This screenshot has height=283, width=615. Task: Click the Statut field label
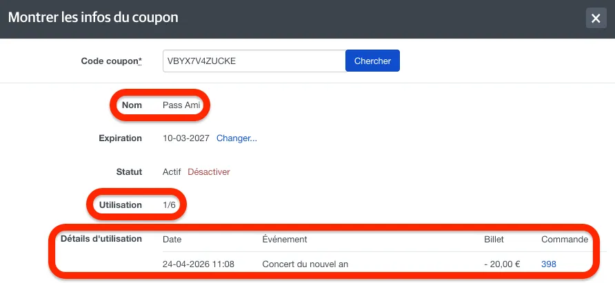[129, 172]
